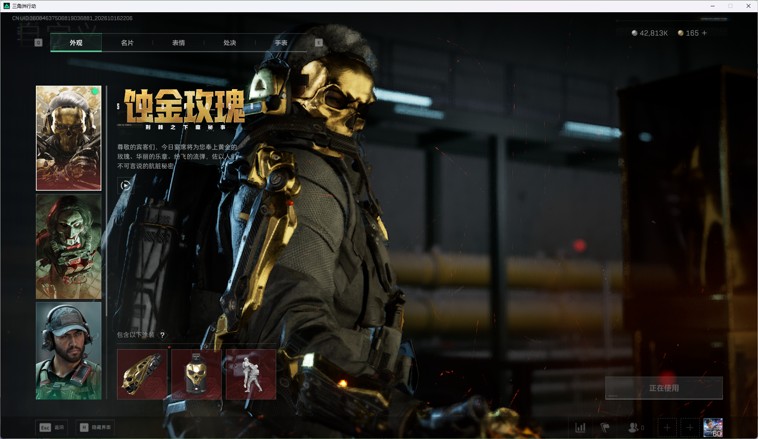The width and height of the screenshot is (758, 439).
Task: View the execution animation item
Action: tap(251, 374)
